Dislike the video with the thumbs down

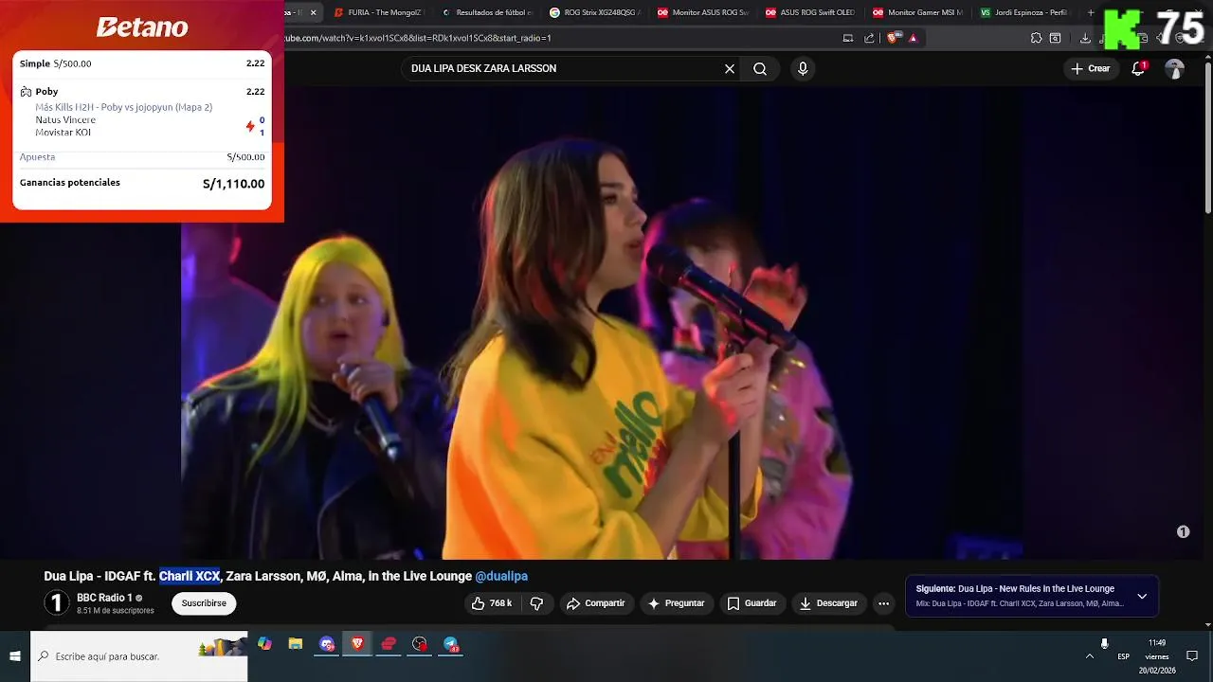(x=536, y=603)
